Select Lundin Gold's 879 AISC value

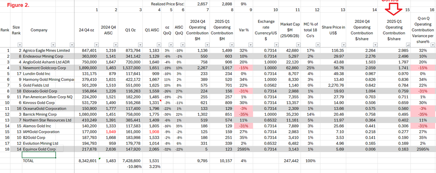pyautogui.click(x=113, y=73)
